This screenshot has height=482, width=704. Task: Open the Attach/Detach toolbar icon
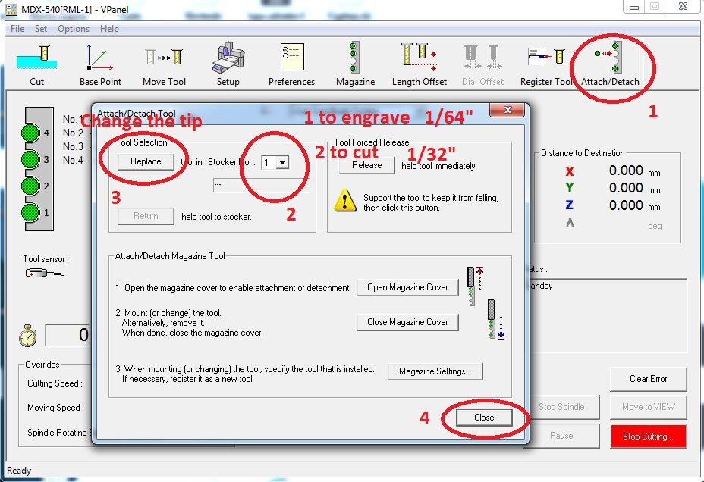pos(610,64)
